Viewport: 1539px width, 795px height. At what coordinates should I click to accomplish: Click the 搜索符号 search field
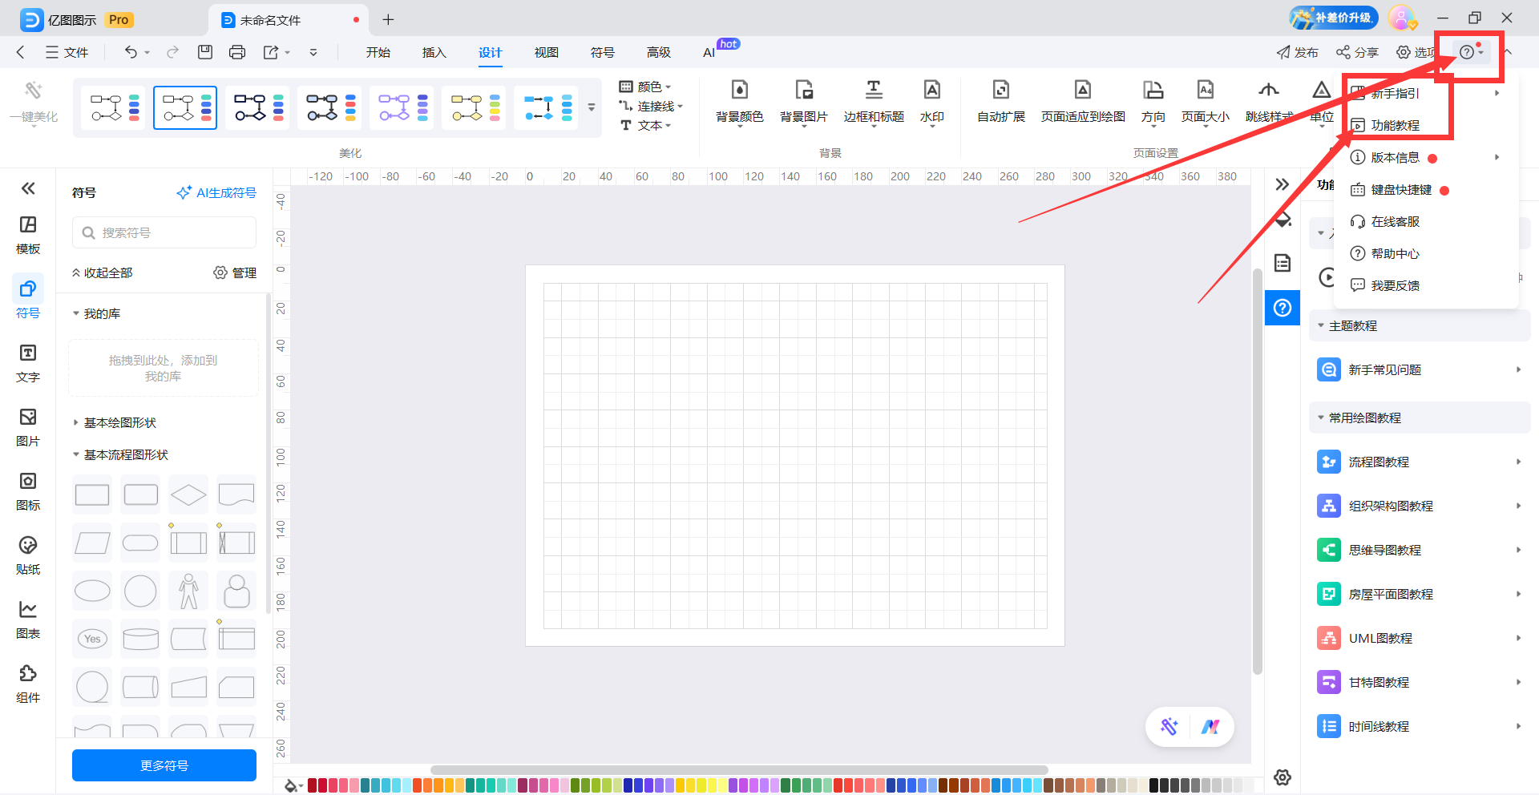(x=164, y=232)
